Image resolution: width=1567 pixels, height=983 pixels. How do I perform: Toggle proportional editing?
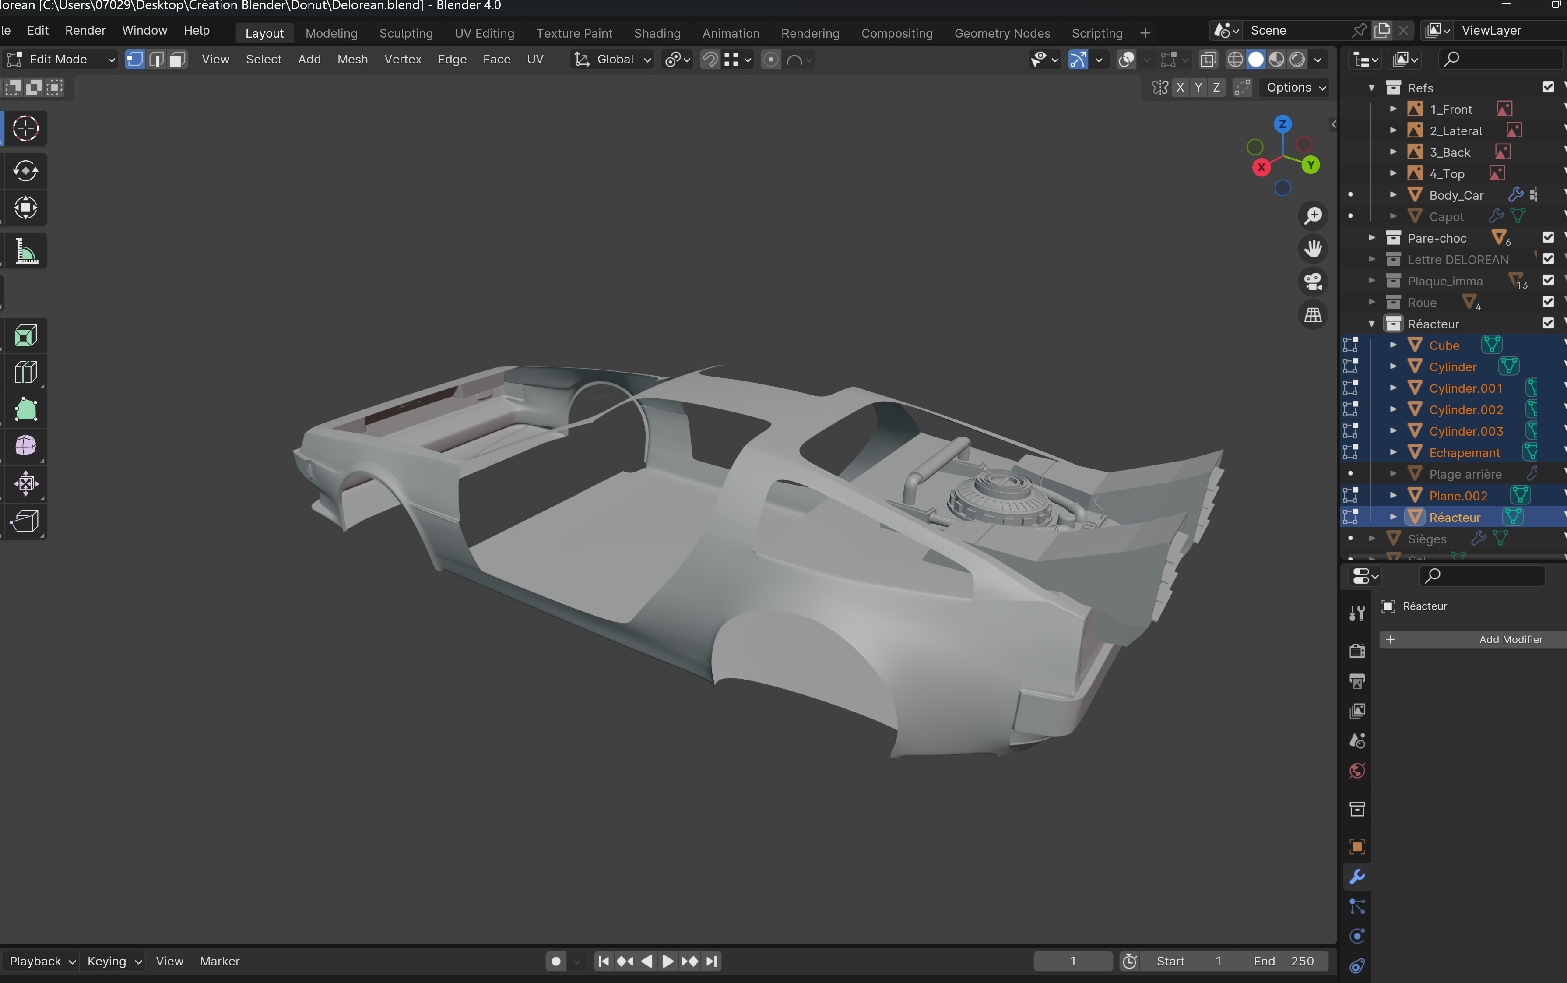[771, 59]
